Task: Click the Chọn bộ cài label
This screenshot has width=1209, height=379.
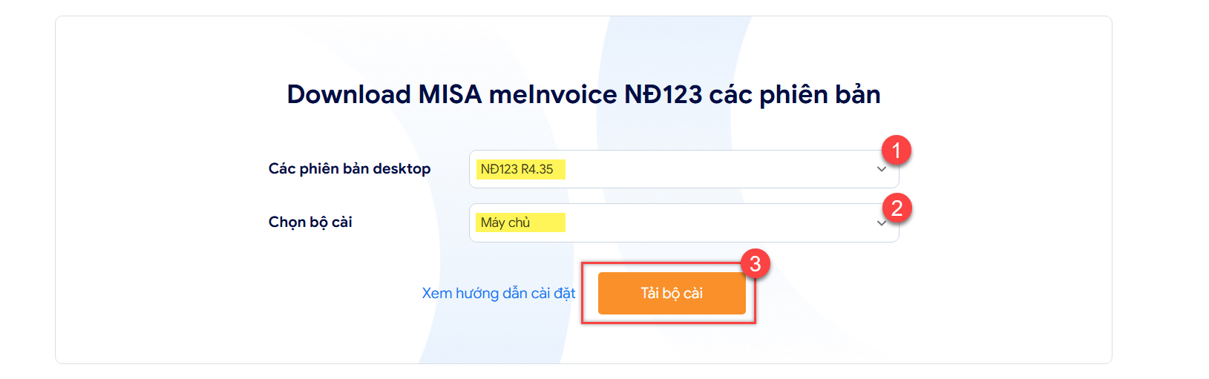Action: (x=310, y=222)
